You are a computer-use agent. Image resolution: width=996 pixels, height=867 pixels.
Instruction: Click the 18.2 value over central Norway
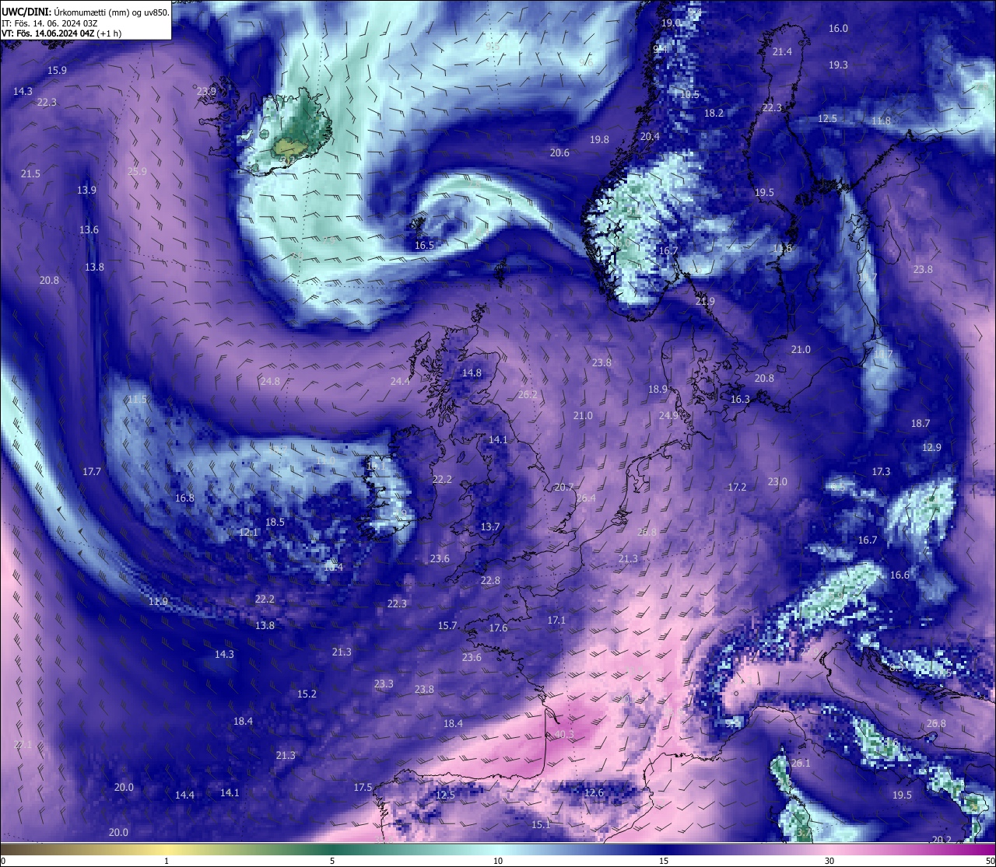pos(714,113)
